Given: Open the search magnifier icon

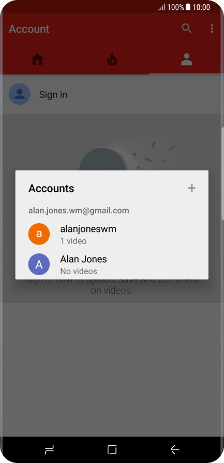Looking at the screenshot, I should click(x=187, y=29).
